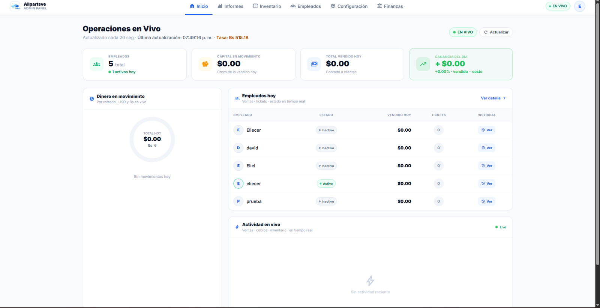The width and height of the screenshot is (600, 308).
Task: Navigate to the Finanzas tab
Action: (390, 6)
